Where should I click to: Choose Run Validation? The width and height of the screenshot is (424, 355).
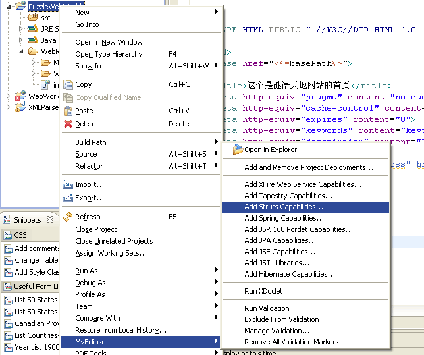(305, 308)
